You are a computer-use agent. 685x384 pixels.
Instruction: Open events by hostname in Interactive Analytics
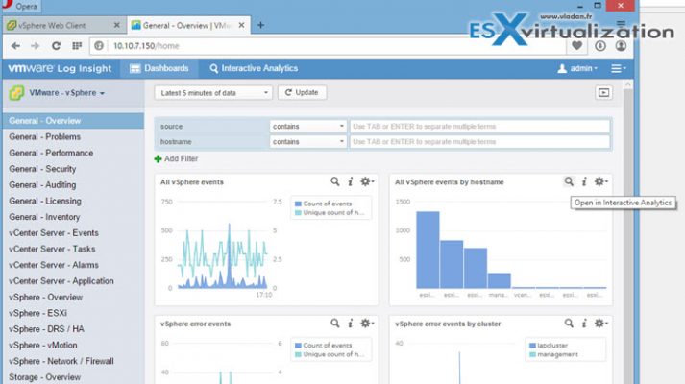[569, 181]
